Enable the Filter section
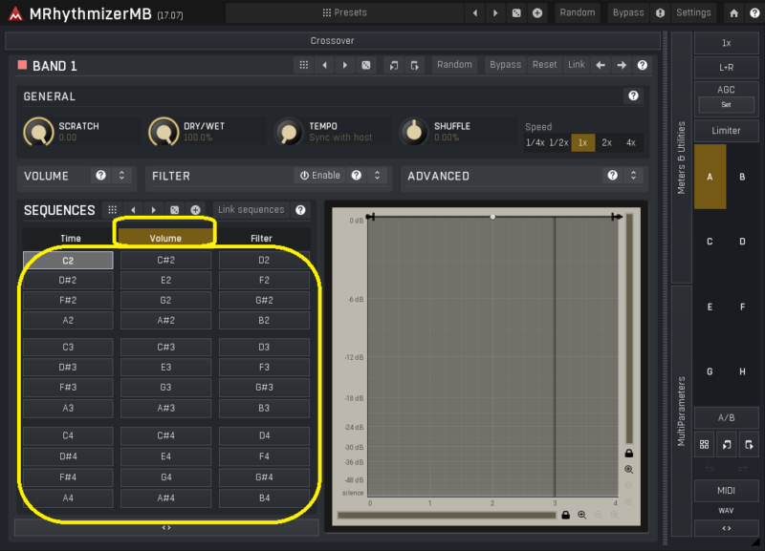Screen dimensions: 765x551 (320, 176)
